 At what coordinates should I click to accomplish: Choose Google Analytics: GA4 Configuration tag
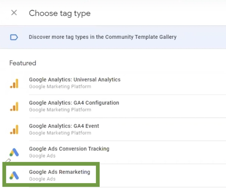(x=74, y=103)
